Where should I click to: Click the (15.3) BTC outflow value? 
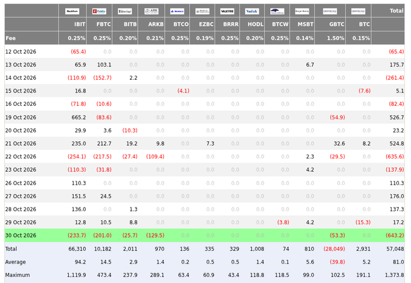(363, 223)
